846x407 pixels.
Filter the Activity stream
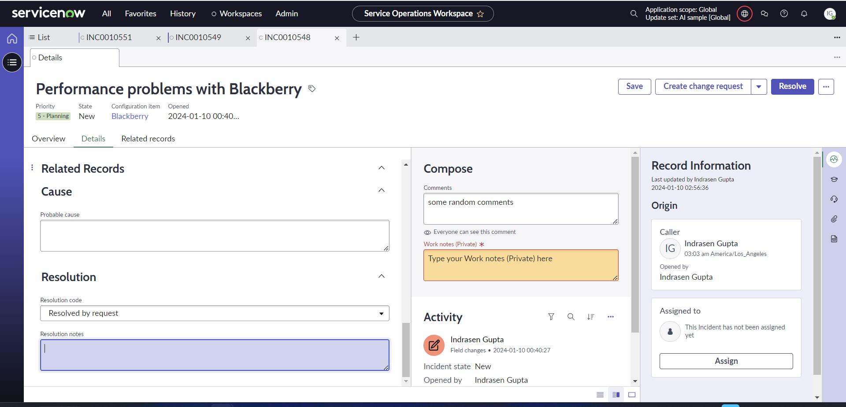click(551, 317)
